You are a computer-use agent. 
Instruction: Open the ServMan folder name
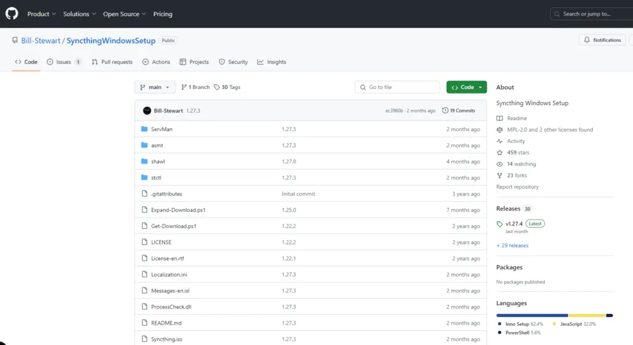point(161,129)
